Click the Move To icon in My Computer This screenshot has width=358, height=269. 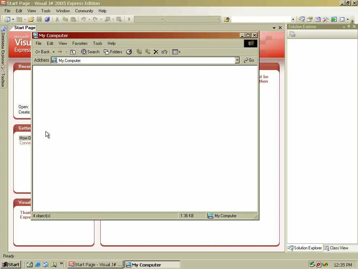139,52
